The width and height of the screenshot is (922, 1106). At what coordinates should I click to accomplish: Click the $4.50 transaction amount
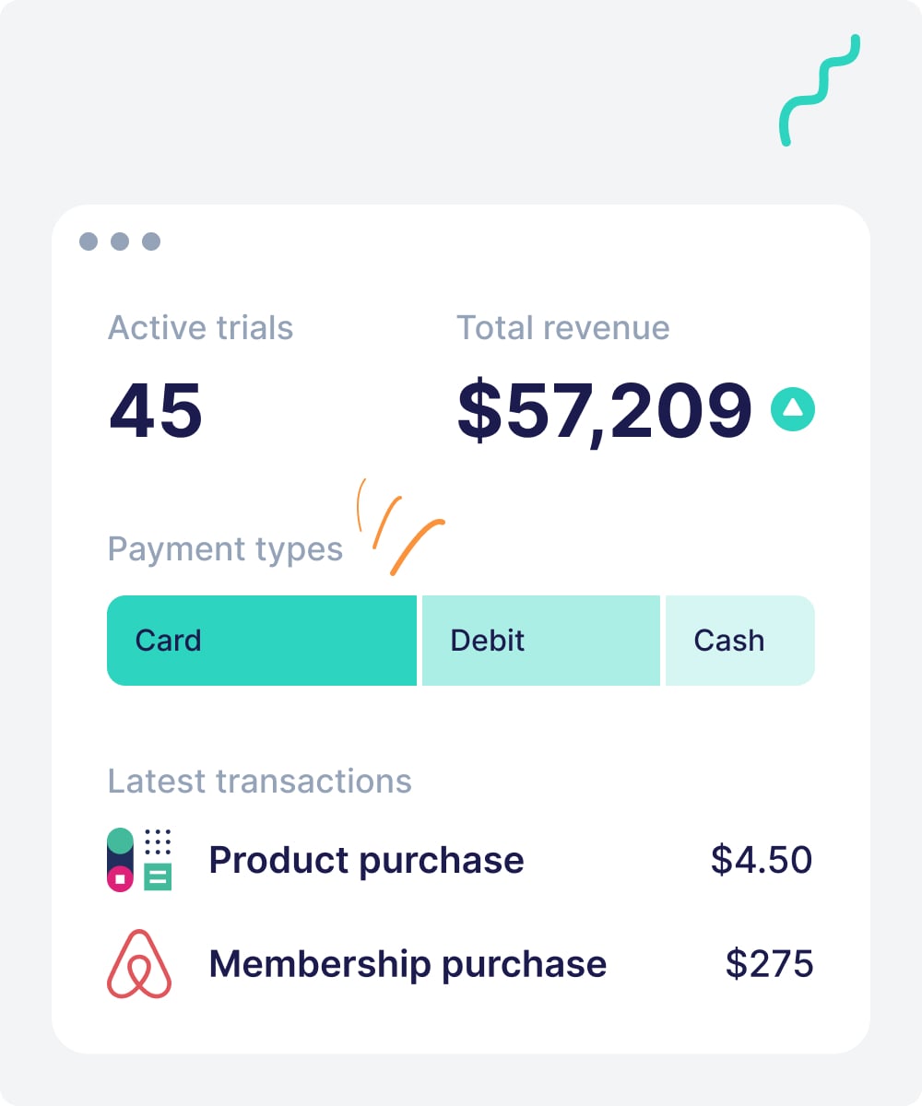(x=762, y=860)
